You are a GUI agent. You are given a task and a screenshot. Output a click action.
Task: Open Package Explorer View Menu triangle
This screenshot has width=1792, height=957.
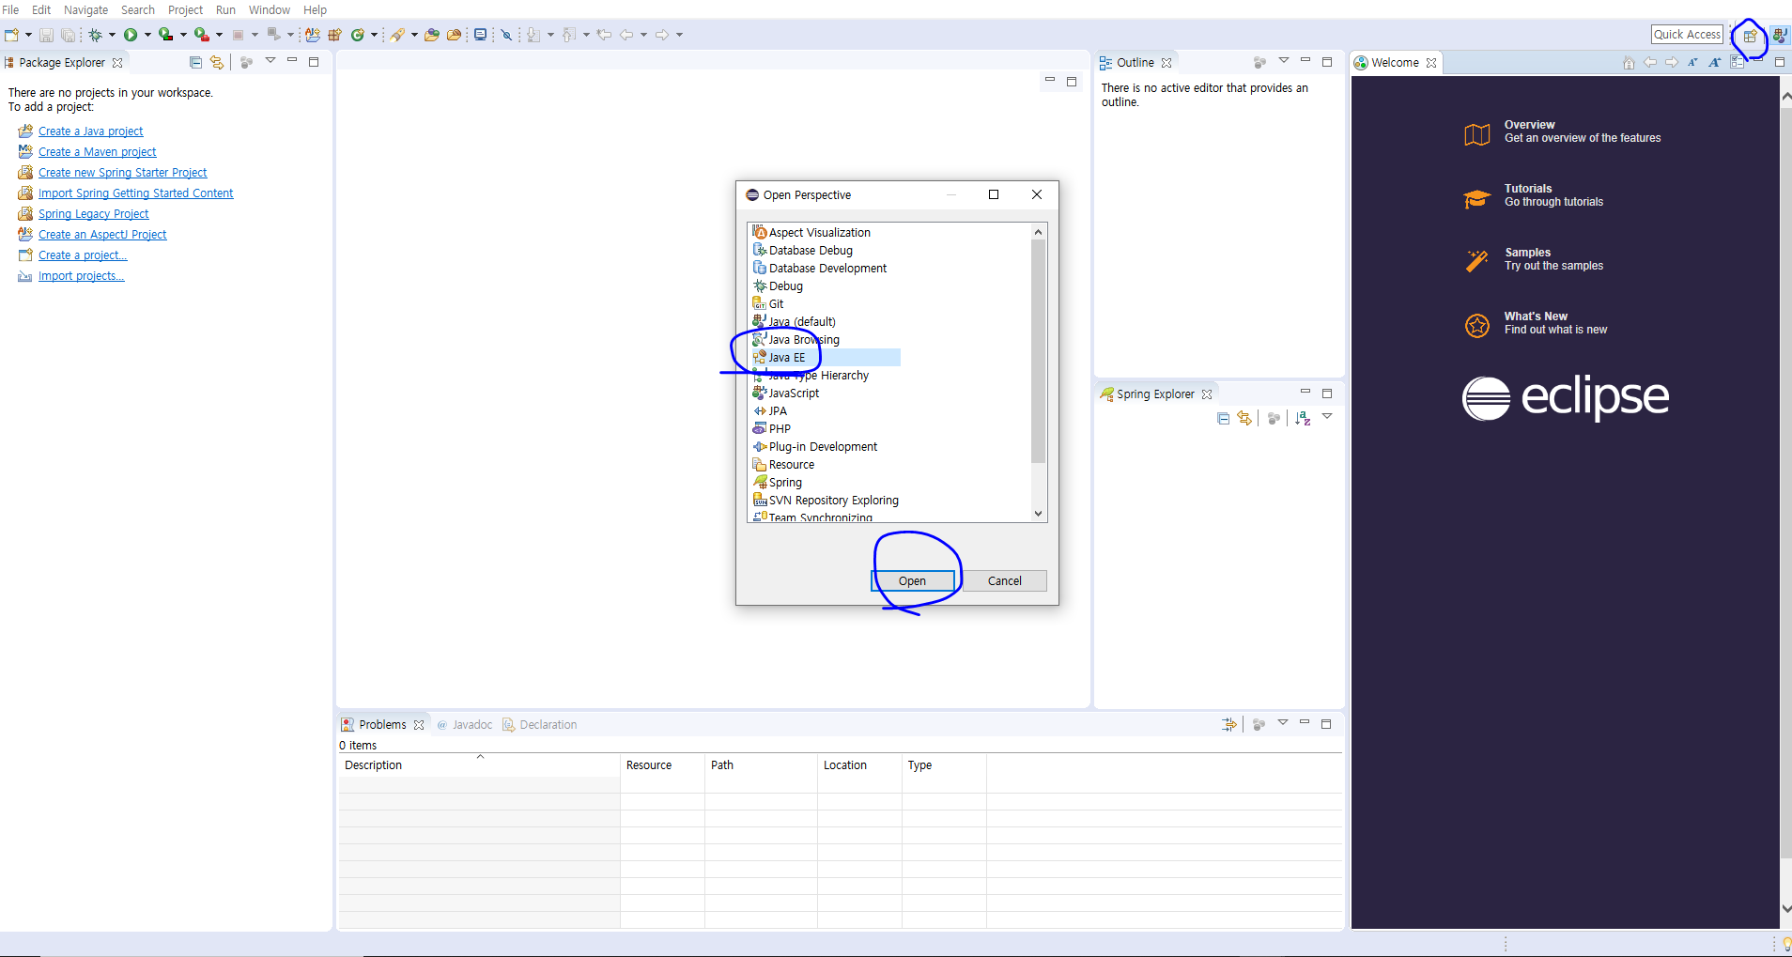pyautogui.click(x=270, y=61)
